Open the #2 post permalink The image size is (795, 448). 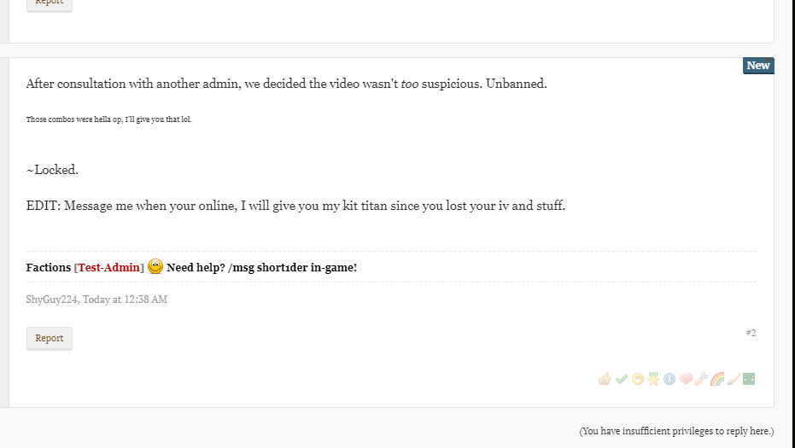(751, 333)
